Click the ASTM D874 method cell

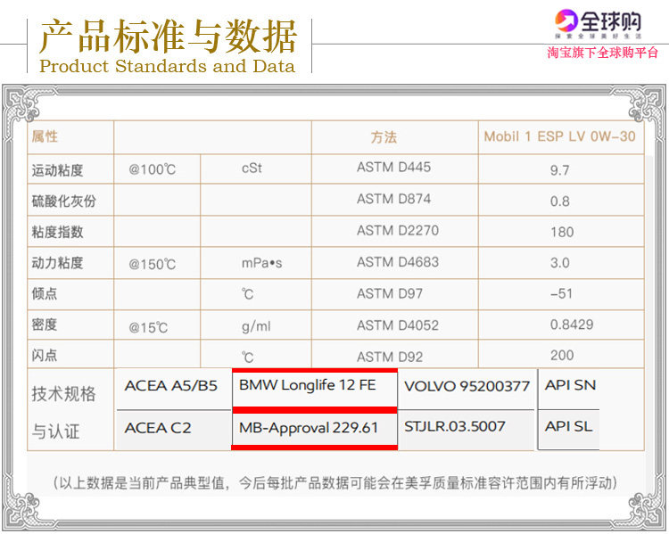(393, 199)
